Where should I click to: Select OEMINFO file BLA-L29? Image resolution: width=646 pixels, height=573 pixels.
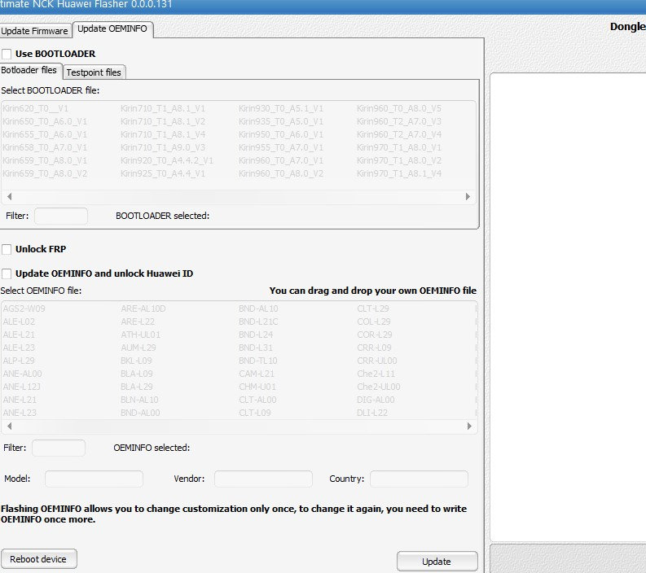[x=137, y=387]
